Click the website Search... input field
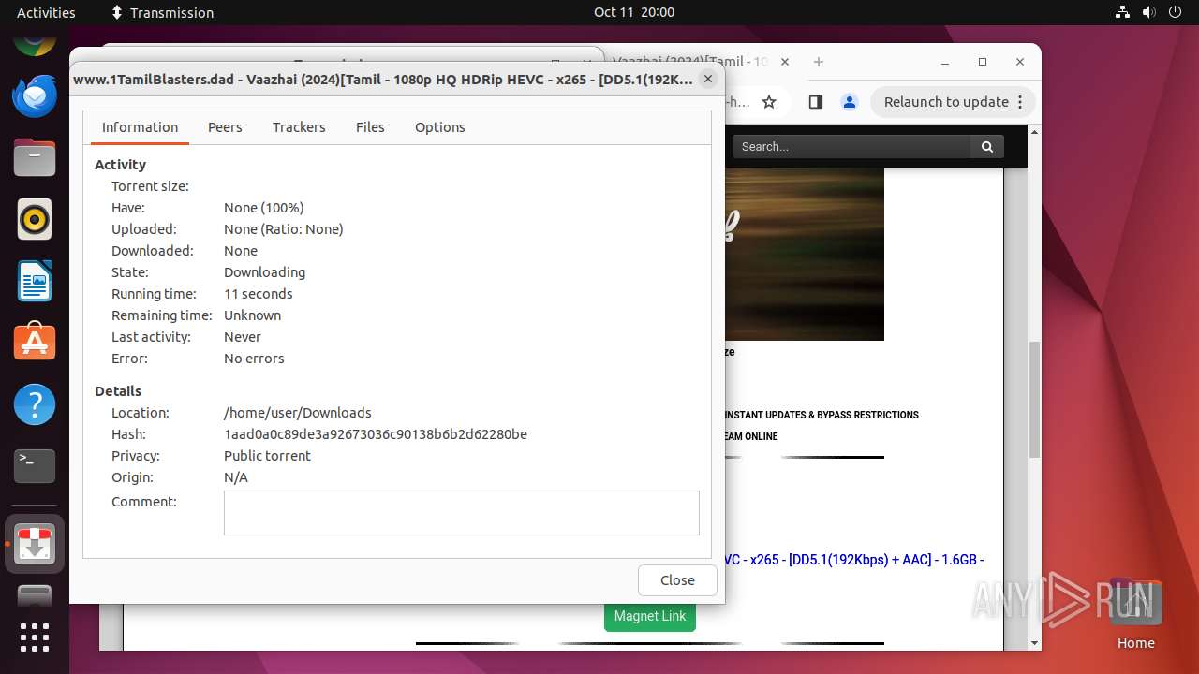Screen dimensions: 1199x674 851,146
